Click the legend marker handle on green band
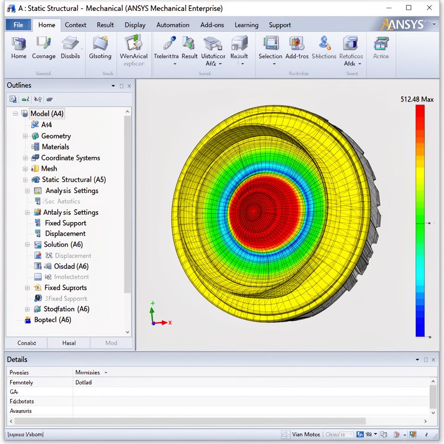 click(429, 223)
